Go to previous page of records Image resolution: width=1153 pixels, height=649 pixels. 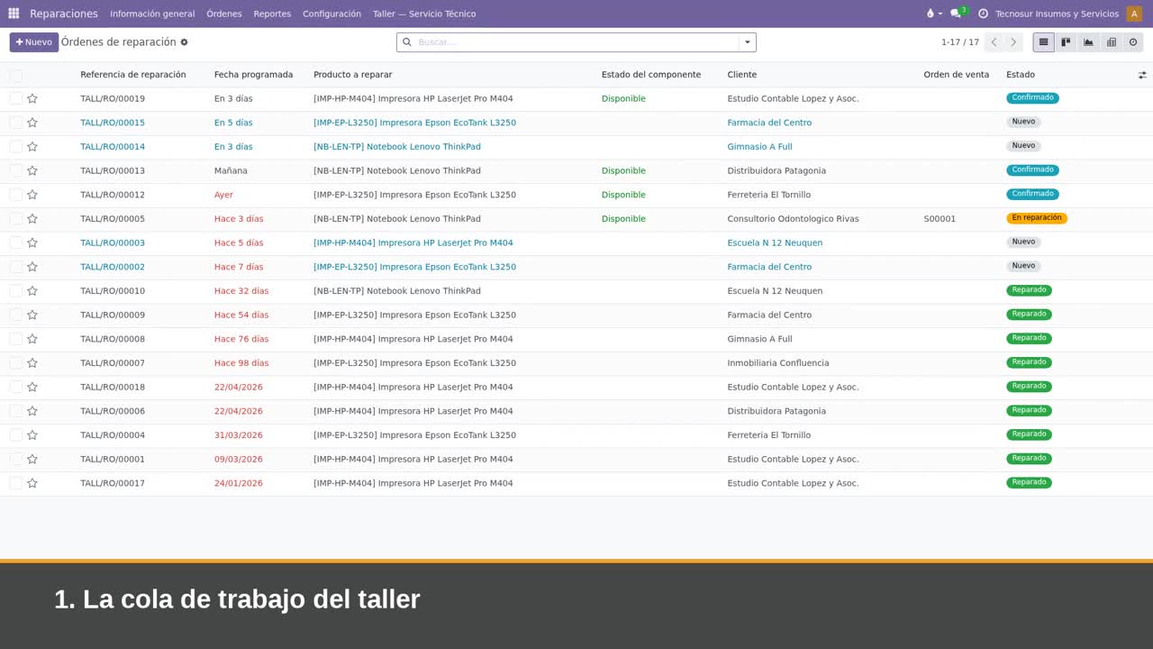pyautogui.click(x=994, y=42)
